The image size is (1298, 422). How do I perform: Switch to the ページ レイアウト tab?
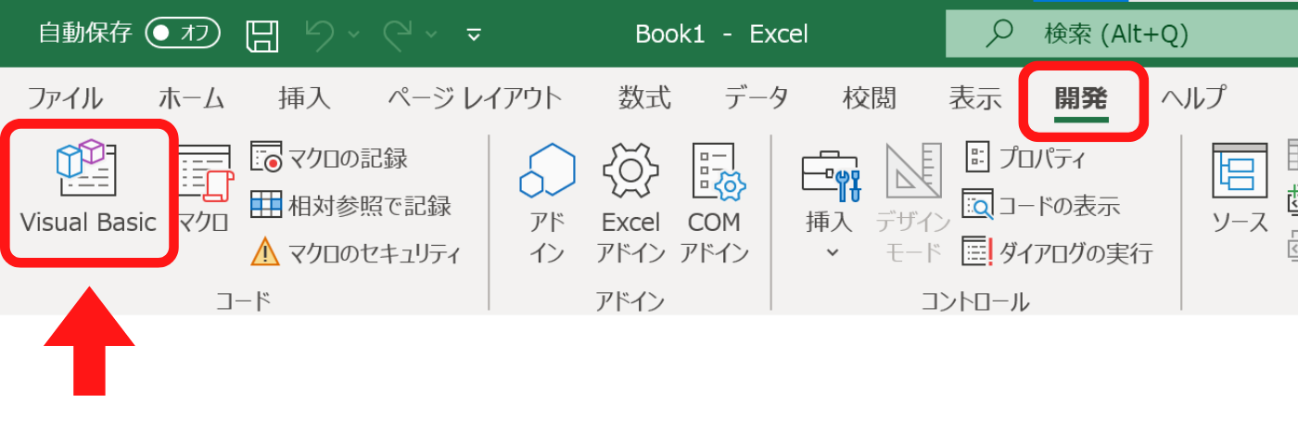coord(475,97)
